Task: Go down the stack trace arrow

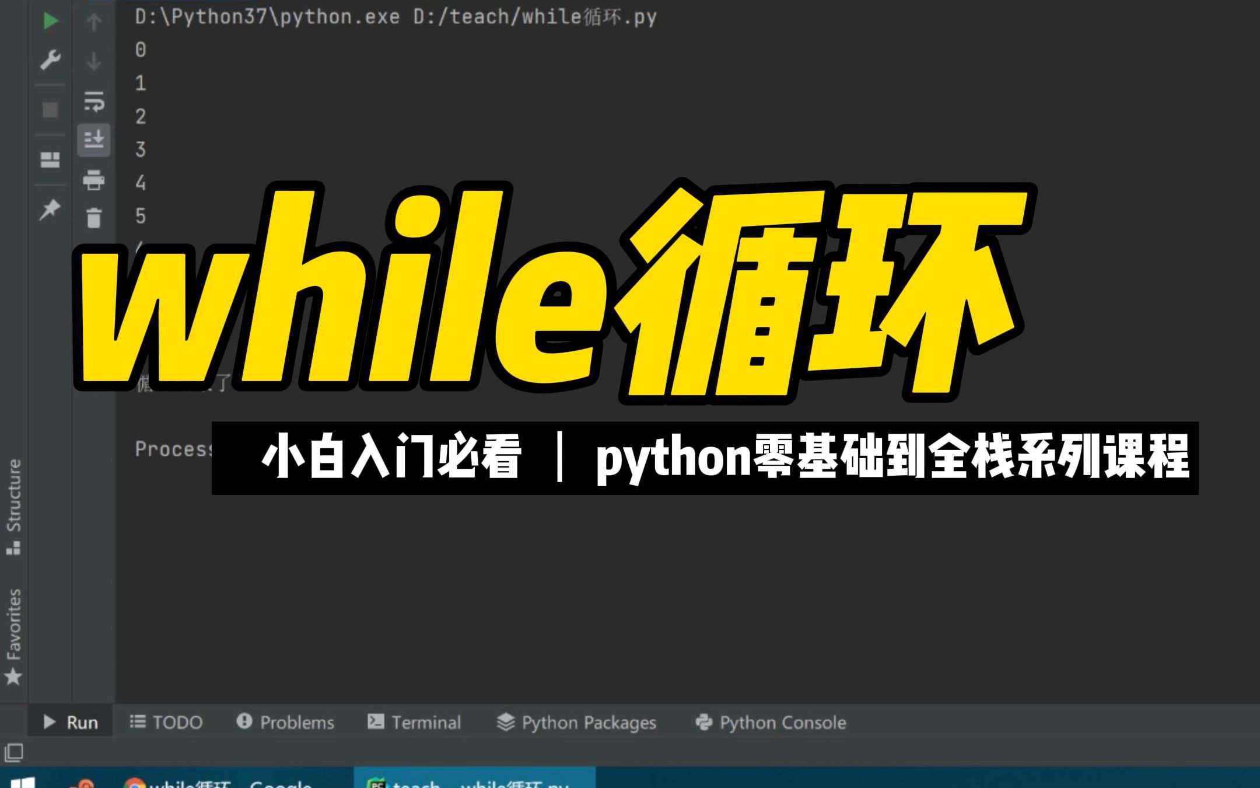Action: (x=94, y=61)
